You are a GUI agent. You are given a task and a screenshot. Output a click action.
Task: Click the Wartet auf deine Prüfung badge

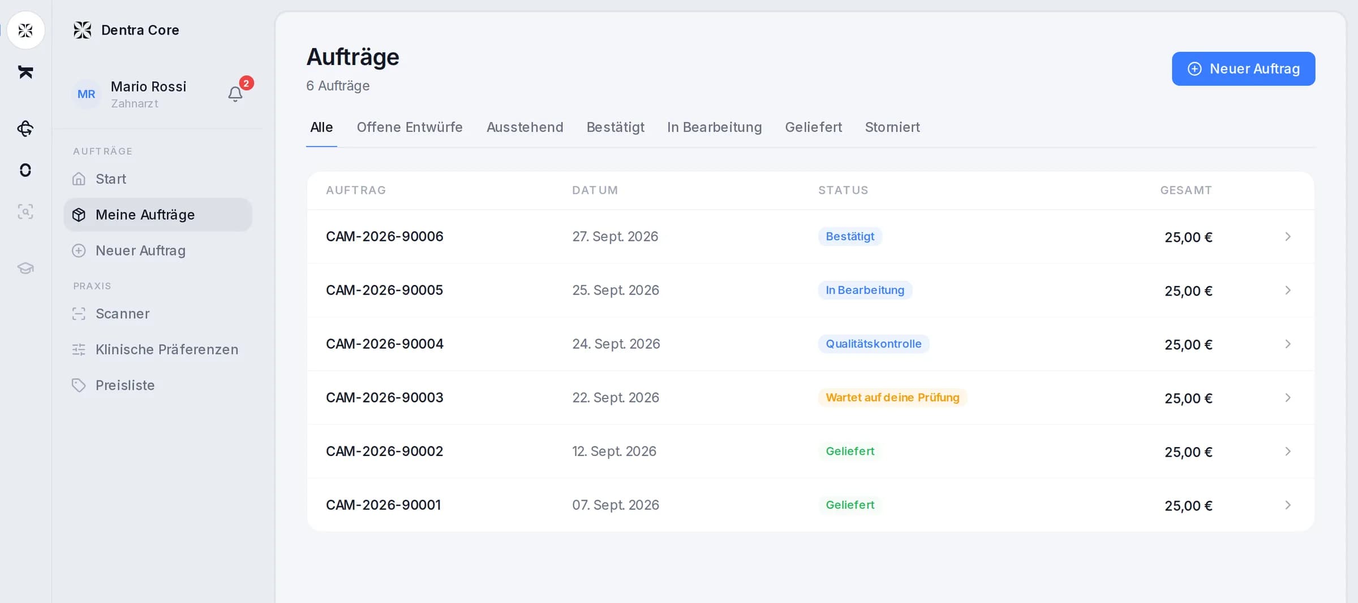pos(892,397)
